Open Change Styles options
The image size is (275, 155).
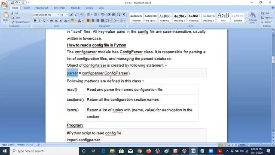(x=253, y=18)
